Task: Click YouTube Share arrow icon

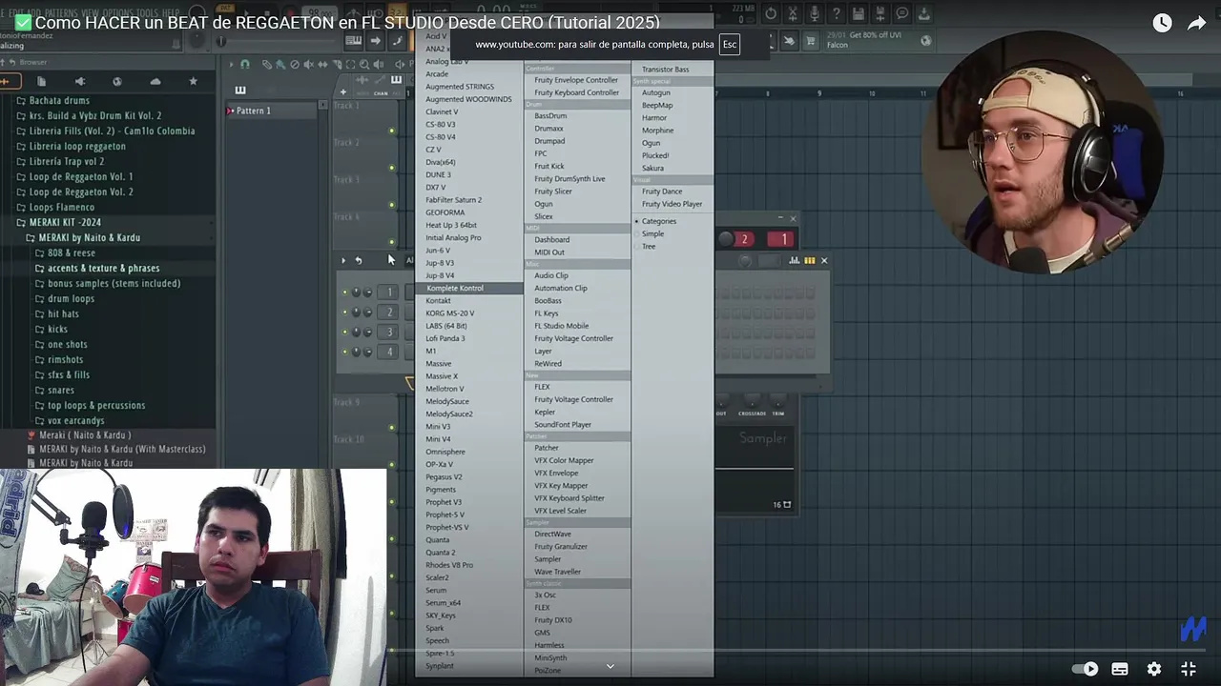Action: click(1196, 23)
